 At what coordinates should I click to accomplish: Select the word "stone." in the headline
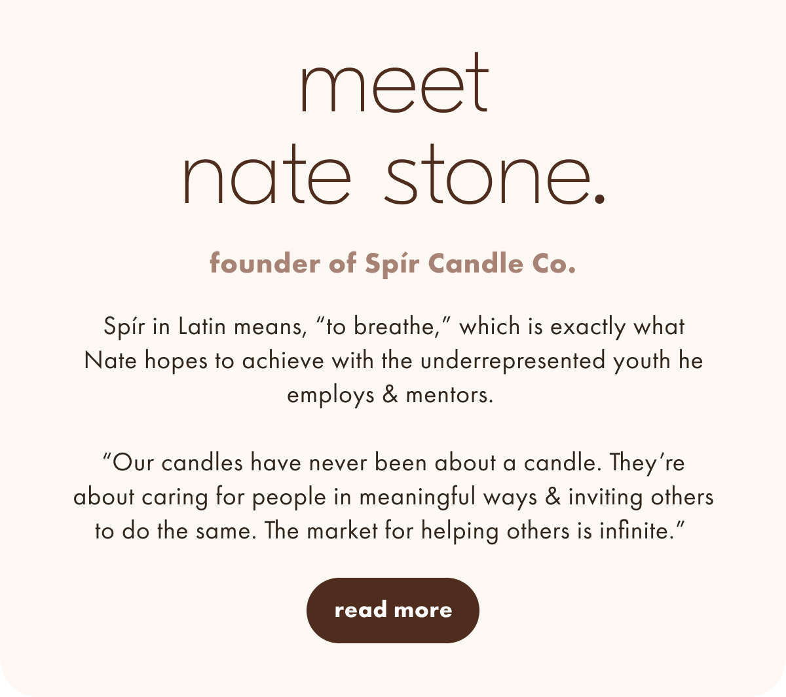click(494, 174)
